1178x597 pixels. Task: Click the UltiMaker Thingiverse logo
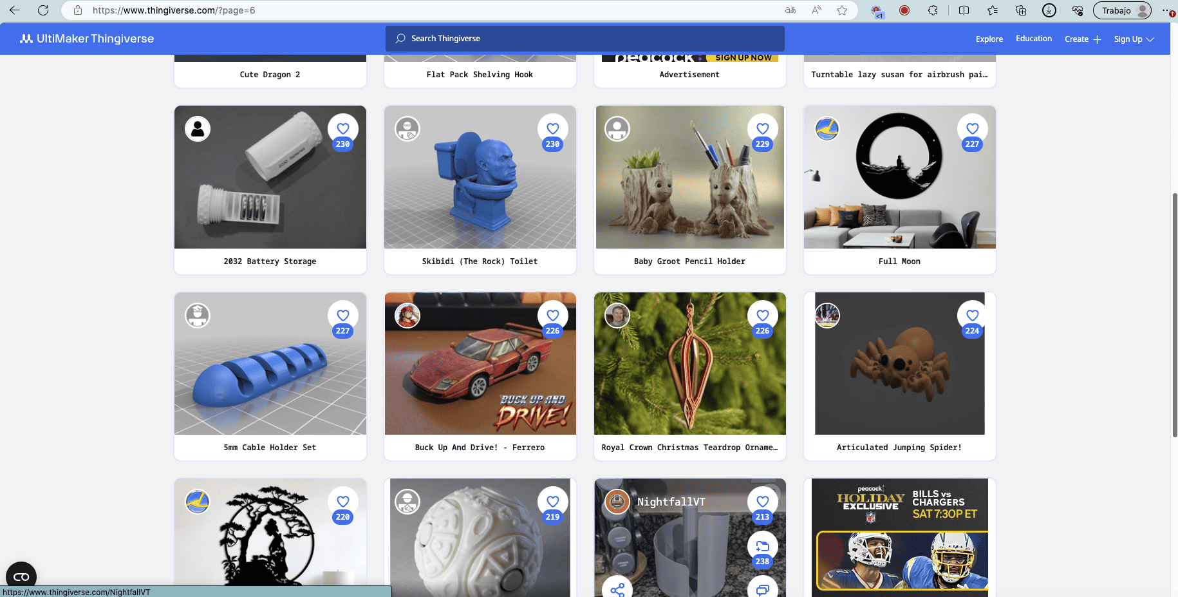click(87, 39)
